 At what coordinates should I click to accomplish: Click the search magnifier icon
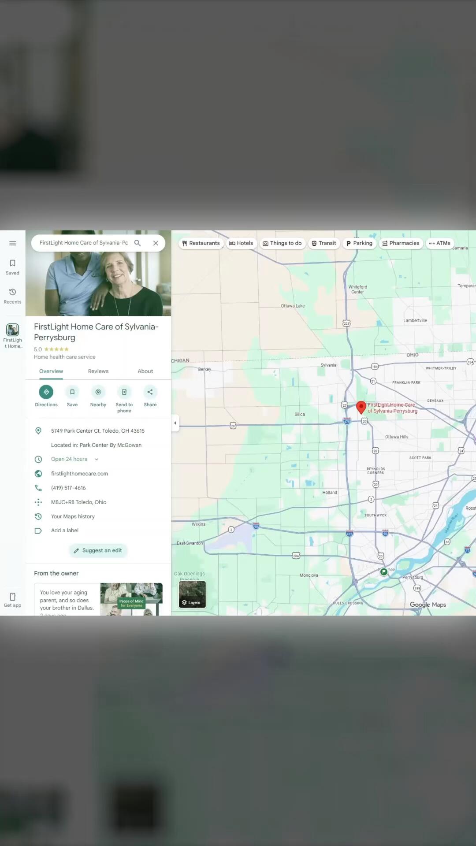(138, 243)
